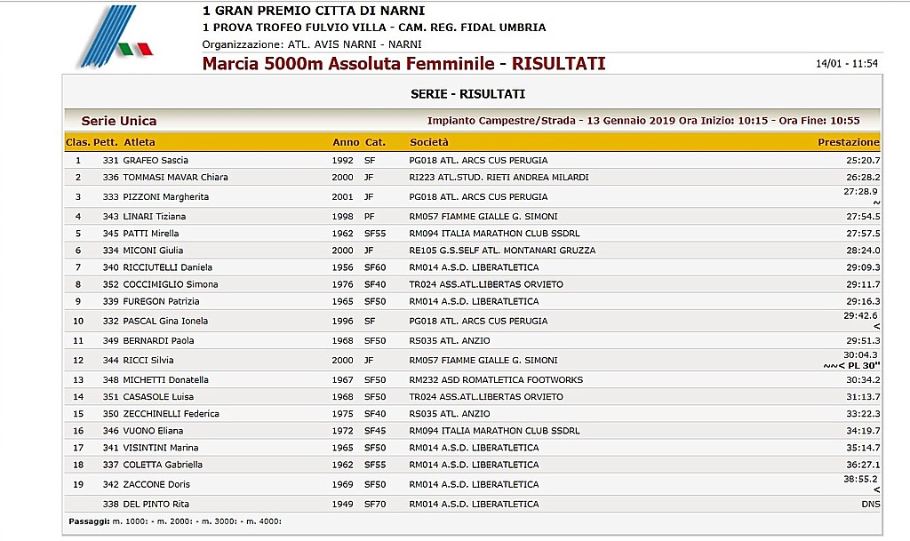The width and height of the screenshot is (910, 541).
Task: Click the 'Prestazione' column header
Action: pos(849,142)
